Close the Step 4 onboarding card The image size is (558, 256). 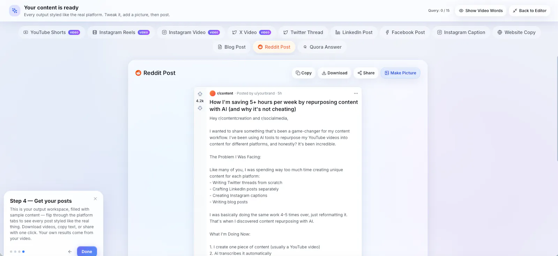click(x=95, y=199)
